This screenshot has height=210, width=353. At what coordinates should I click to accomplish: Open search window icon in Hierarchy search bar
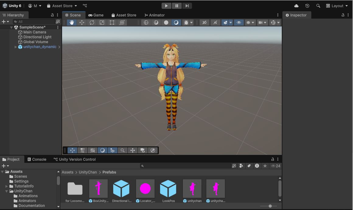coord(58,22)
